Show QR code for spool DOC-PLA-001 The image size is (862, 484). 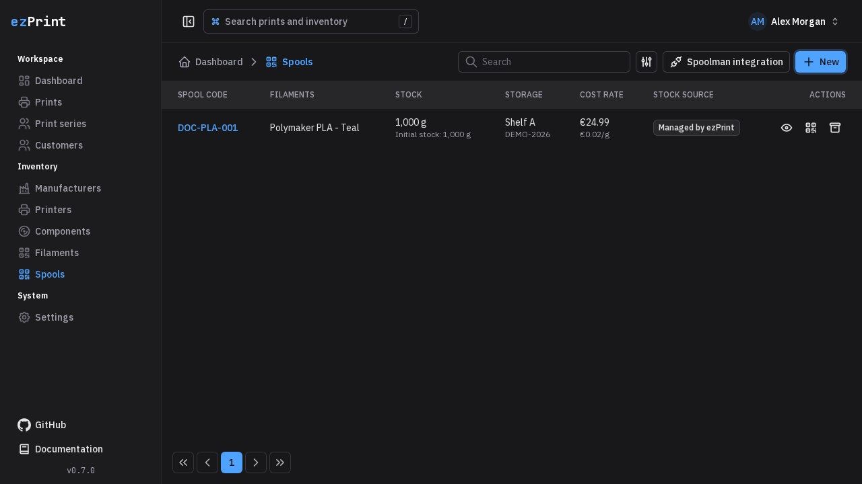pos(811,128)
